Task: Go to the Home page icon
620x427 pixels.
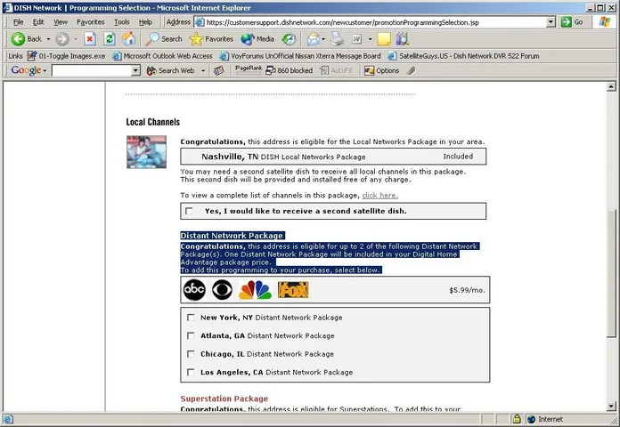Action: pos(128,39)
